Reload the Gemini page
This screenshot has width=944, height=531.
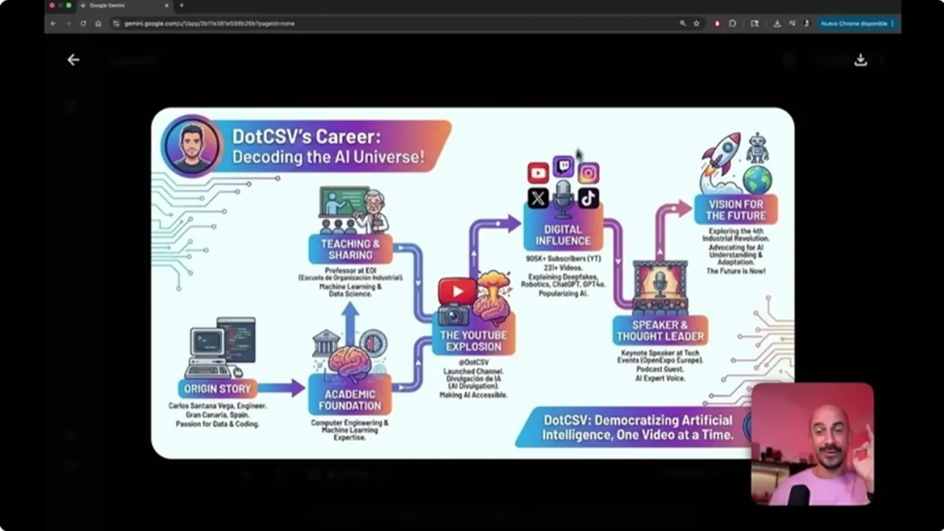click(x=83, y=24)
